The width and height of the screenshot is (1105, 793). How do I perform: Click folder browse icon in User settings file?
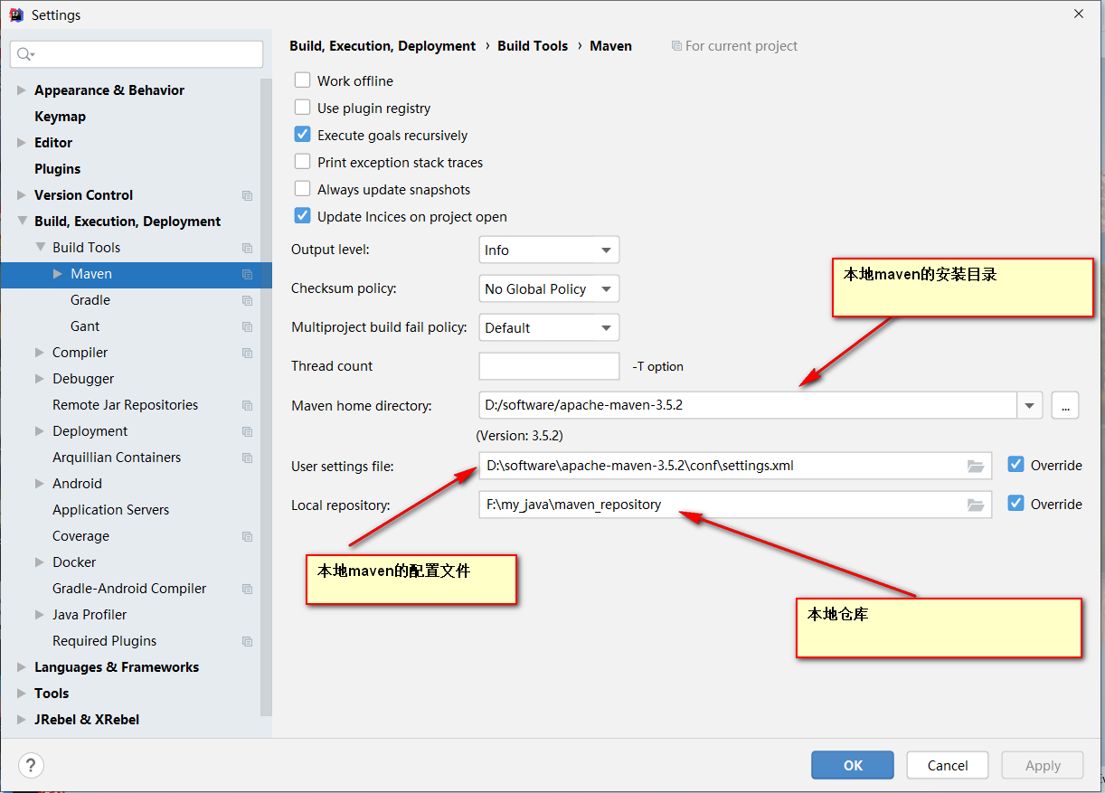click(976, 467)
